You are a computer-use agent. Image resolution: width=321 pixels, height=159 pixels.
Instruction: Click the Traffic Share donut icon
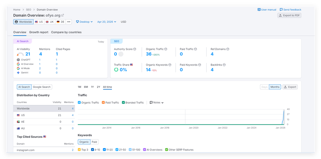(116, 70)
